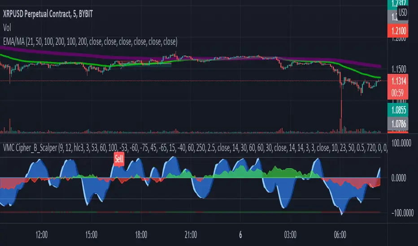This screenshot has height=246, width=418.
Task: Open the EMA/MA indicator legend
Action: click(90, 42)
